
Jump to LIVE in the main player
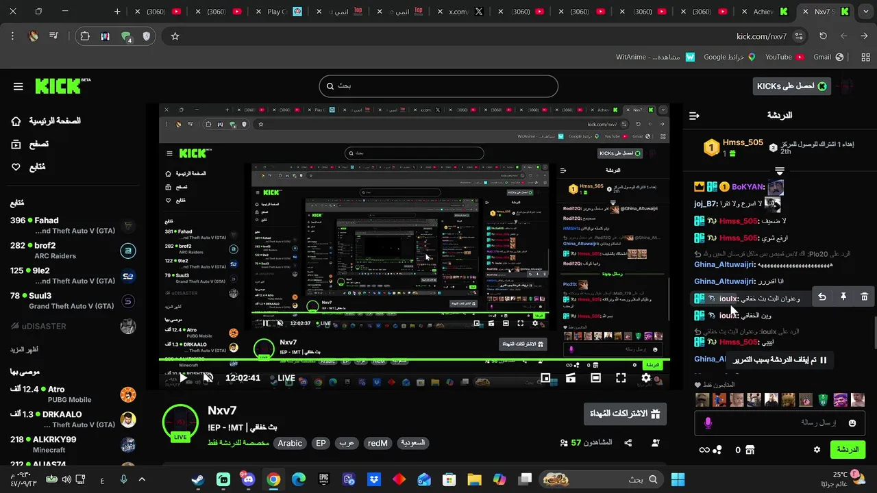[282, 378]
